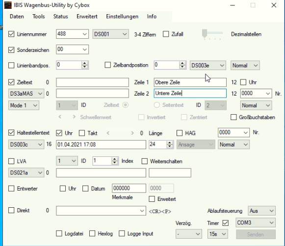Click the Merkmale 000000 input field
Image resolution: width=285 pixels, height=246 pixels.
pyautogui.click(x=129, y=188)
